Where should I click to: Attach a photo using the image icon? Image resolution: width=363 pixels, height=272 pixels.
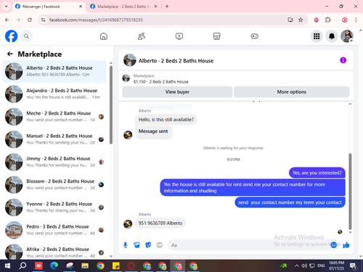click(x=136, y=245)
